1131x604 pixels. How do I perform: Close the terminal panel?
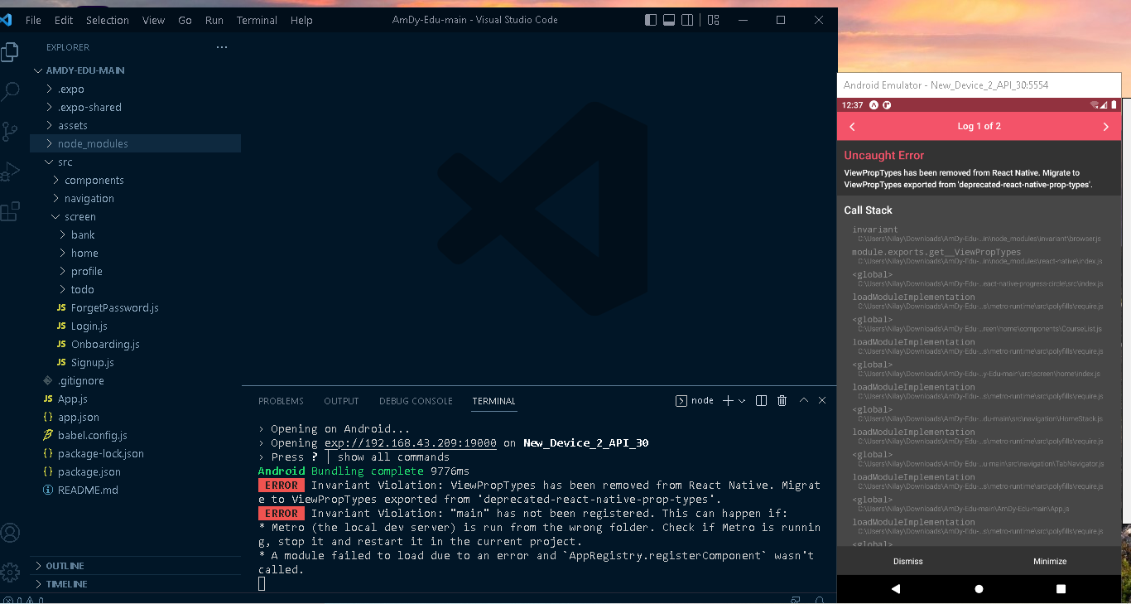pos(822,401)
